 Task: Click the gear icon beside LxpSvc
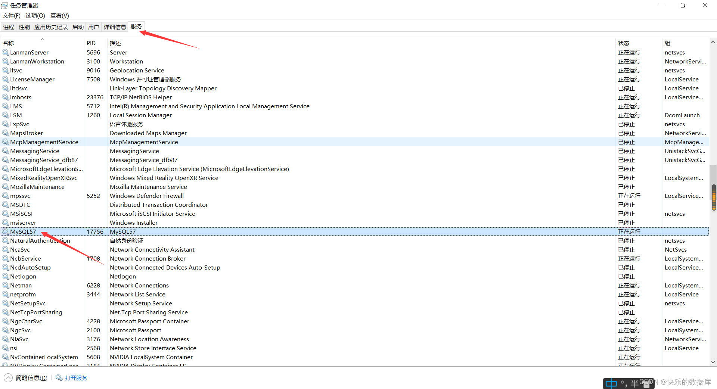(6, 124)
